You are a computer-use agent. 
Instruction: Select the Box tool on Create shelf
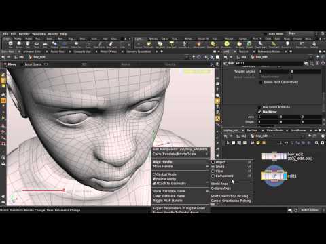10,44
